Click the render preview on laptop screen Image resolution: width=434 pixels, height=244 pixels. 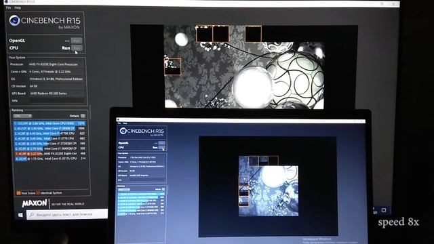[x=269, y=186]
